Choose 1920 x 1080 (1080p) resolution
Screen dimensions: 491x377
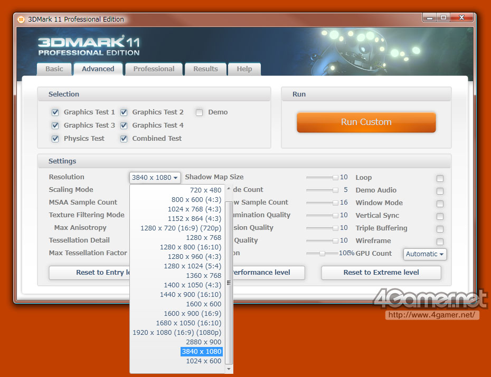[177, 333]
